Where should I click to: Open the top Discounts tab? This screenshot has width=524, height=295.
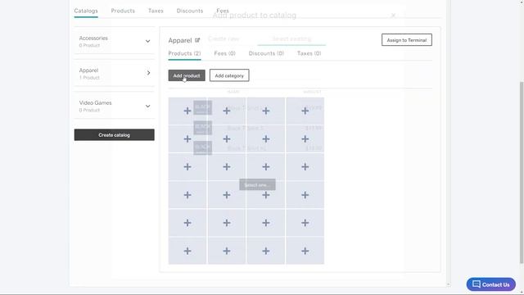coord(189,11)
